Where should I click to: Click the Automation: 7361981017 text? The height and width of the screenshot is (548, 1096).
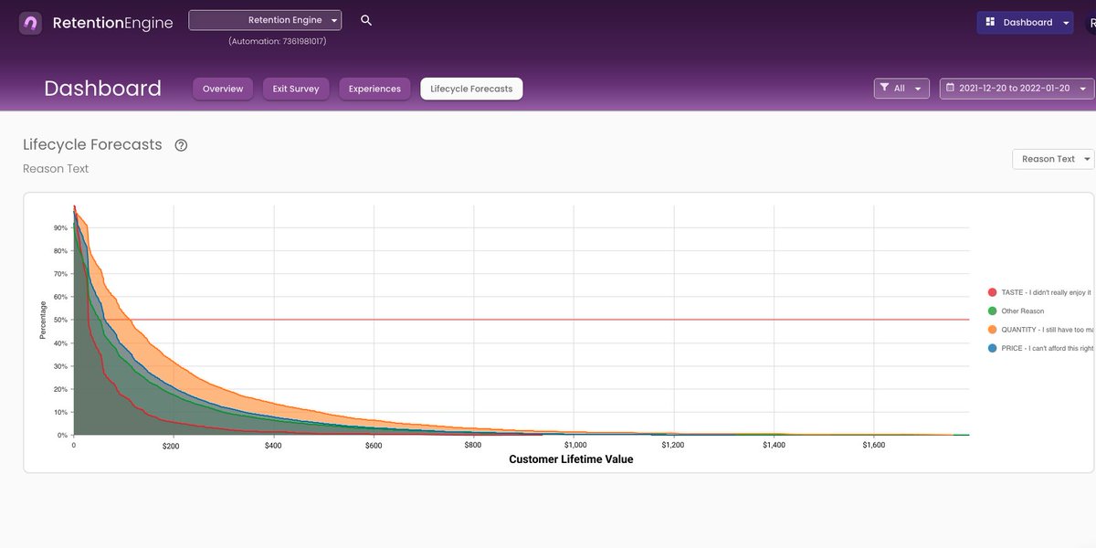click(278, 41)
